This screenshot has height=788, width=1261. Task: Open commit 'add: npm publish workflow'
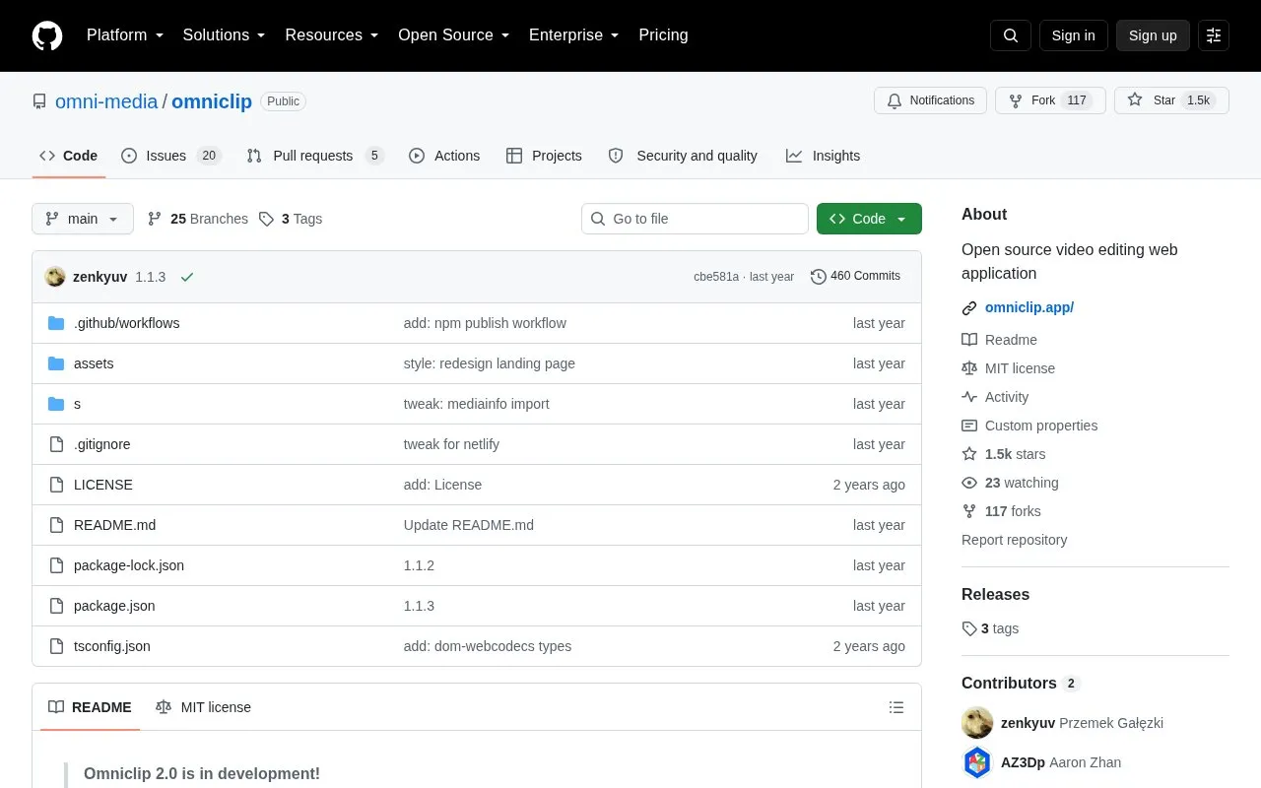485,323
